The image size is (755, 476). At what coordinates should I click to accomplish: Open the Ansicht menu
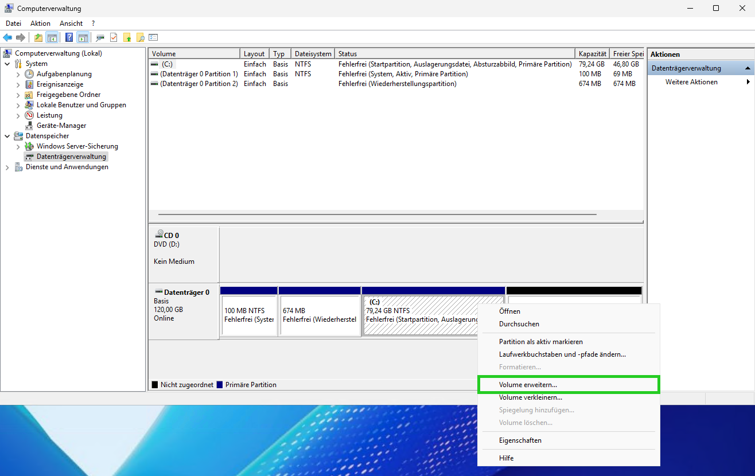71,23
